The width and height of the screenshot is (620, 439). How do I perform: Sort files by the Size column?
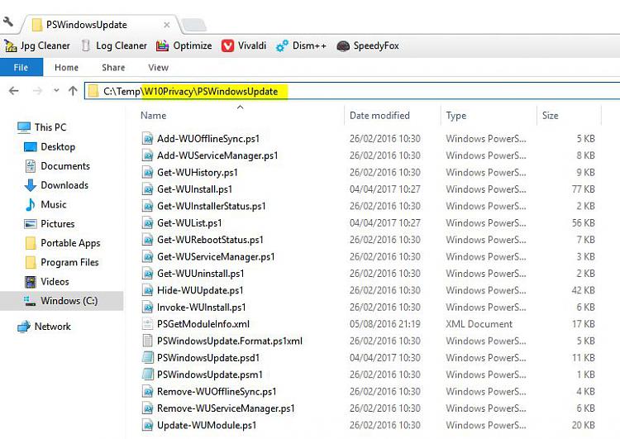click(x=550, y=116)
